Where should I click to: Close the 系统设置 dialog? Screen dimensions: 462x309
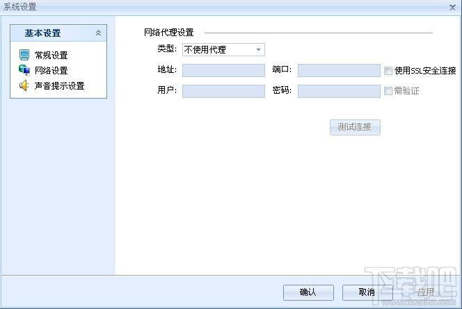tap(452, 8)
